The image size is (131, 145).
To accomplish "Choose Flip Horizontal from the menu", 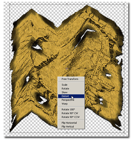I will (x=71, y=123).
